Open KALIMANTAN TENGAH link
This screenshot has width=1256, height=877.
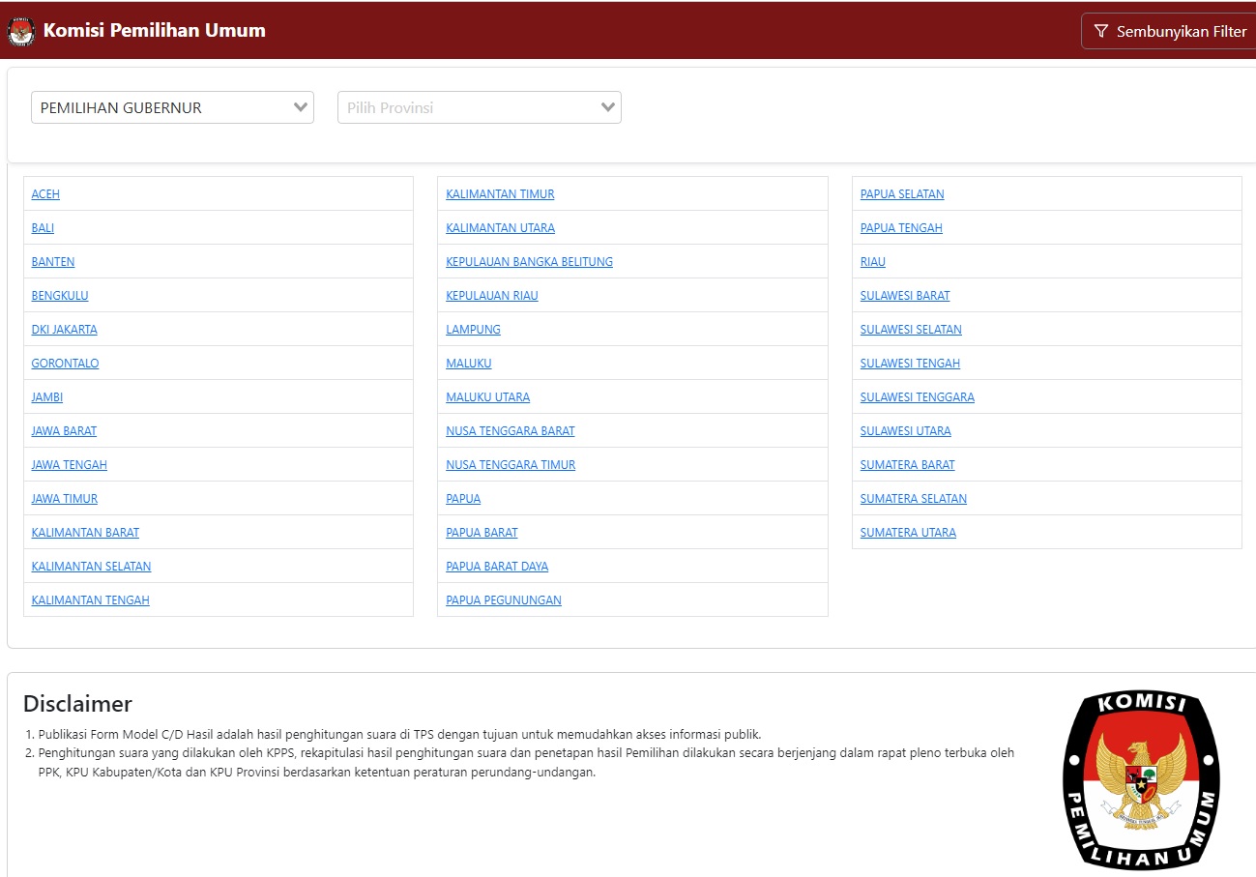[x=90, y=600]
